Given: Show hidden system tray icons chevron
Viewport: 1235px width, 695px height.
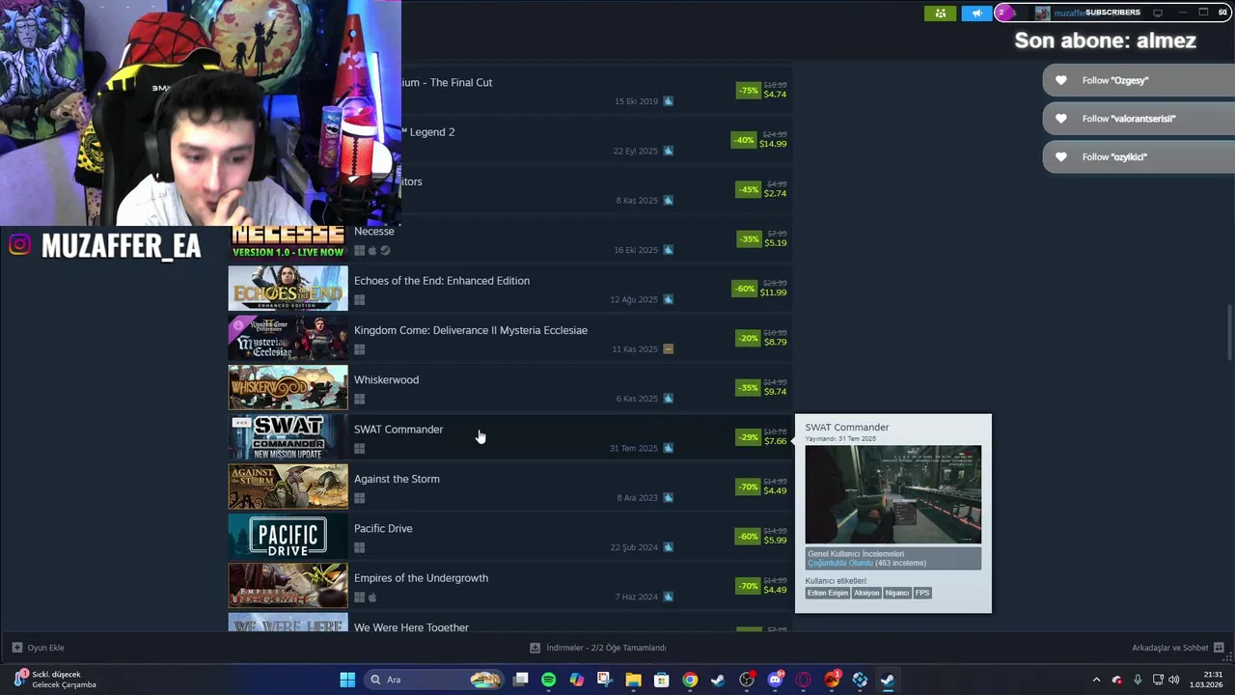Looking at the screenshot, I should [x=1096, y=680].
